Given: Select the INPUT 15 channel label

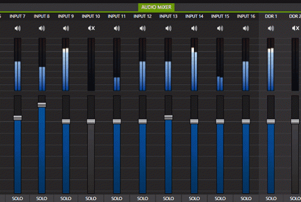Looking at the screenshot, I should 220,16.
